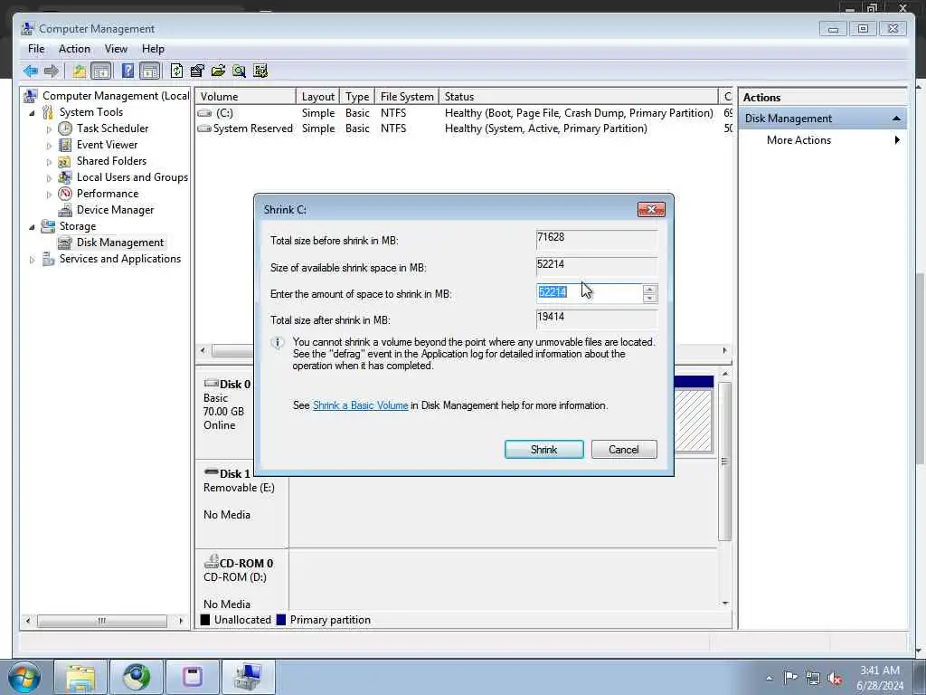Screen dimensions: 926x695
Task: Toggle Show/Hide Action Pane toolbar icon
Action: pos(150,71)
